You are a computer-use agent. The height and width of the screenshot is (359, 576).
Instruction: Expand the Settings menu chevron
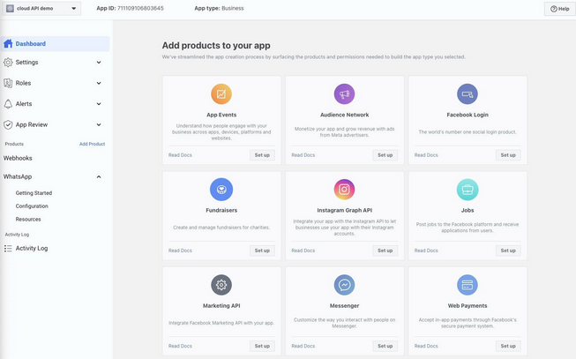click(x=99, y=63)
